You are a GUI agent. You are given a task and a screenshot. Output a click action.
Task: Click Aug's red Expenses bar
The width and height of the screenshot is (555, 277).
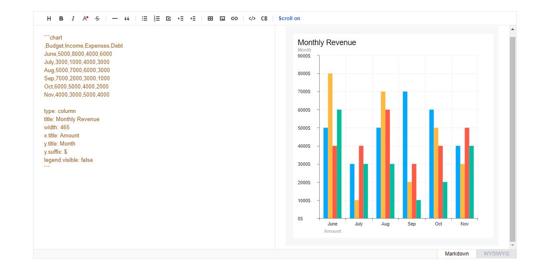coord(388,164)
